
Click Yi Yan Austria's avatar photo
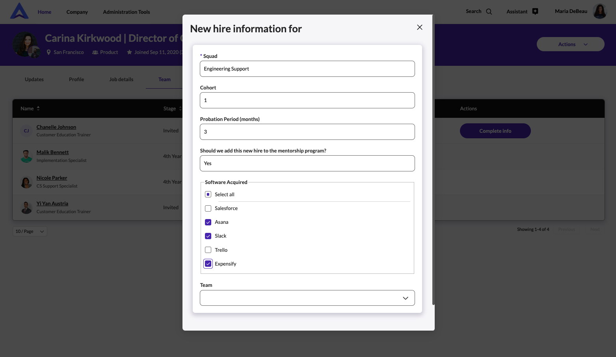pyautogui.click(x=26, y=208)
